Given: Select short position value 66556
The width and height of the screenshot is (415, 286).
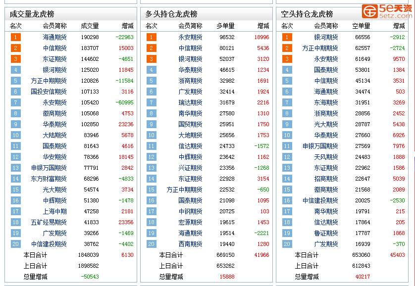Looking at the screenshot, I should click(363, 37).
